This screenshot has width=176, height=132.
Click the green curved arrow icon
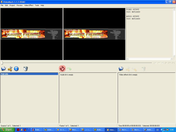point(69,69)
